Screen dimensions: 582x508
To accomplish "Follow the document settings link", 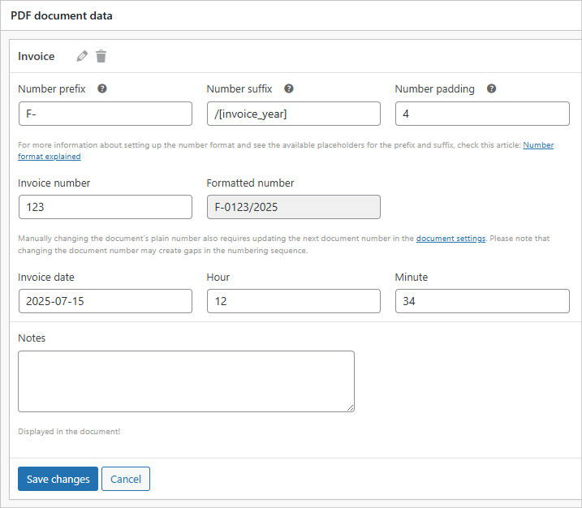I will tap(451, 239).
